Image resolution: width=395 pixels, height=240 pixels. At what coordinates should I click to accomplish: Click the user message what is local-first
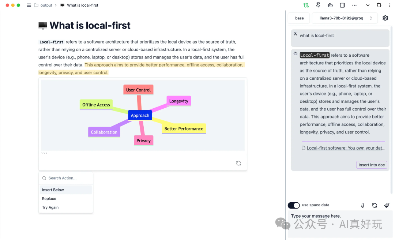[317, 35]
